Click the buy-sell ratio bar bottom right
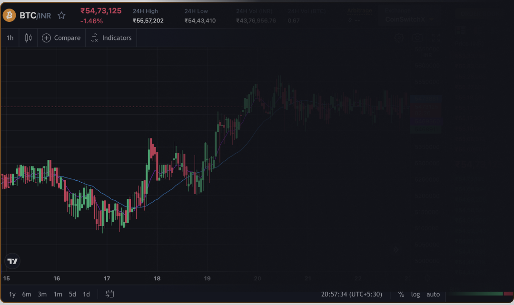This screenshot has height=305, width=514. 478,294
